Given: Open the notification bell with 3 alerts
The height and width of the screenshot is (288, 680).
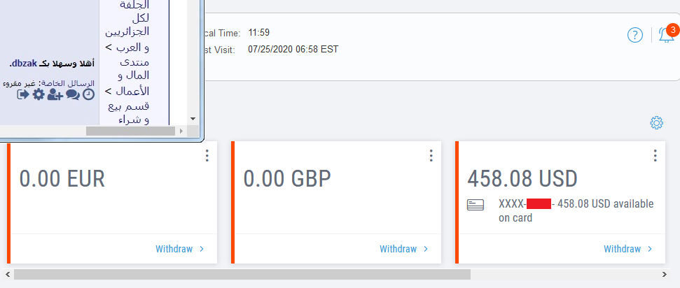Looking at the screenshot, I should 666,35.
